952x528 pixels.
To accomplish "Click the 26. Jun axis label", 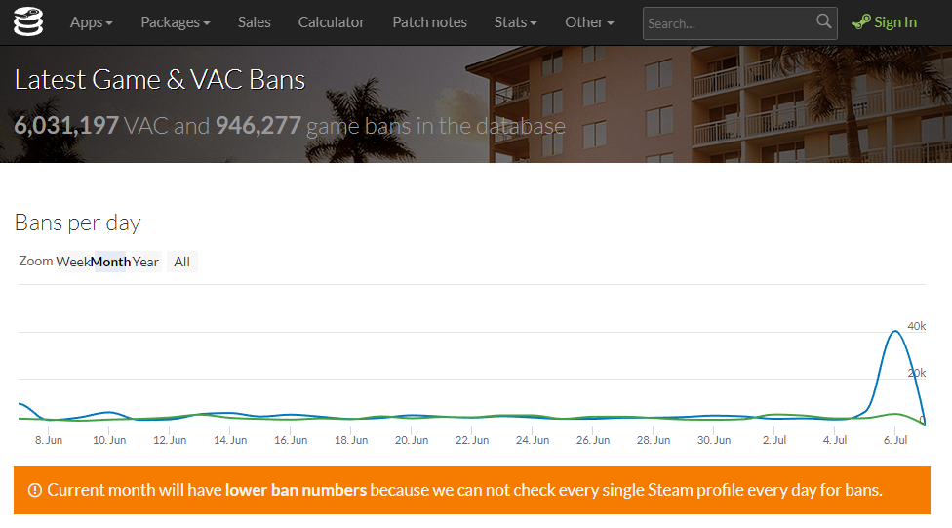I will [593, 440].
